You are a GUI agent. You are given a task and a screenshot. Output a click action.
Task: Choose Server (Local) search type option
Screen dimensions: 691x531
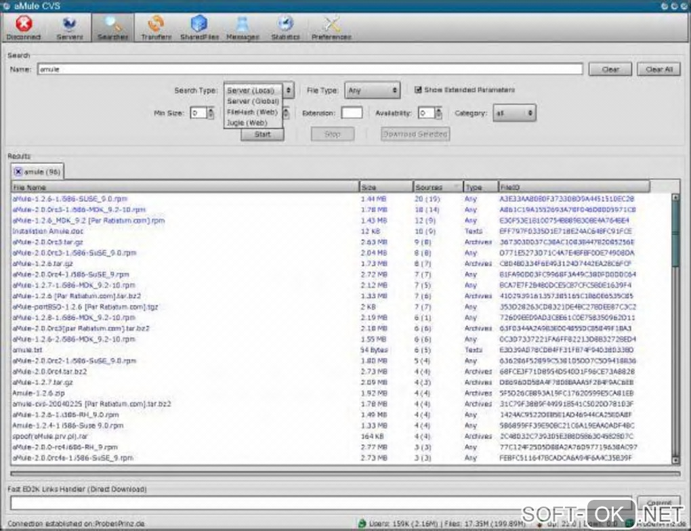(251, 90)
